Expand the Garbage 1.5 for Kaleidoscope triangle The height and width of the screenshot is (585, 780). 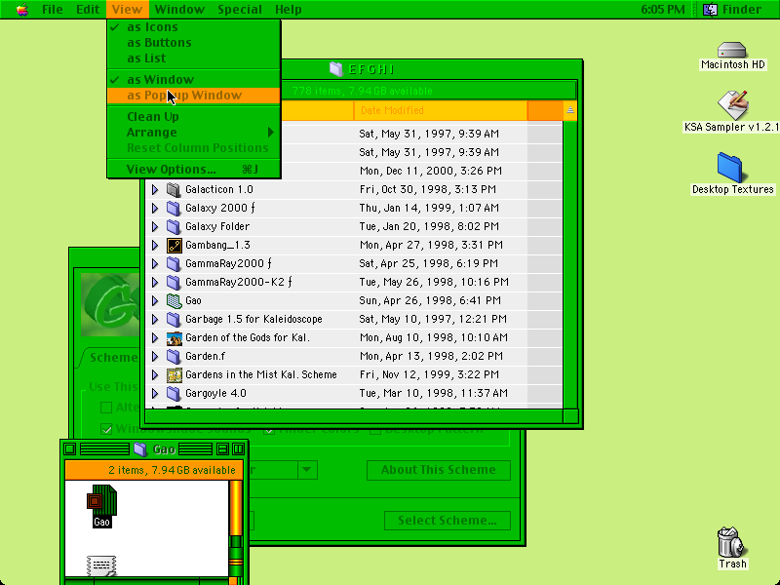(155, 319)
